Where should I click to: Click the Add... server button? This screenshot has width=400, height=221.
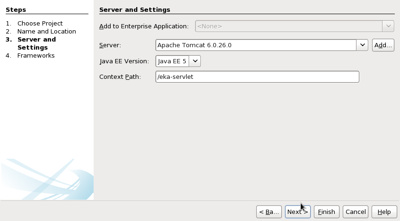click(x=383, y=45)
